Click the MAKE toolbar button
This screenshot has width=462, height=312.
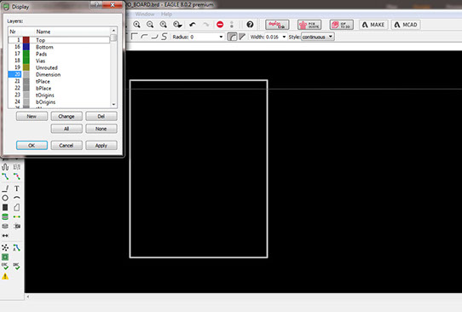(373, 25)
